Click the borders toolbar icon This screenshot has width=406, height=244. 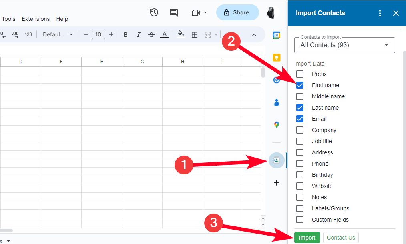click(x=195, y=35)
